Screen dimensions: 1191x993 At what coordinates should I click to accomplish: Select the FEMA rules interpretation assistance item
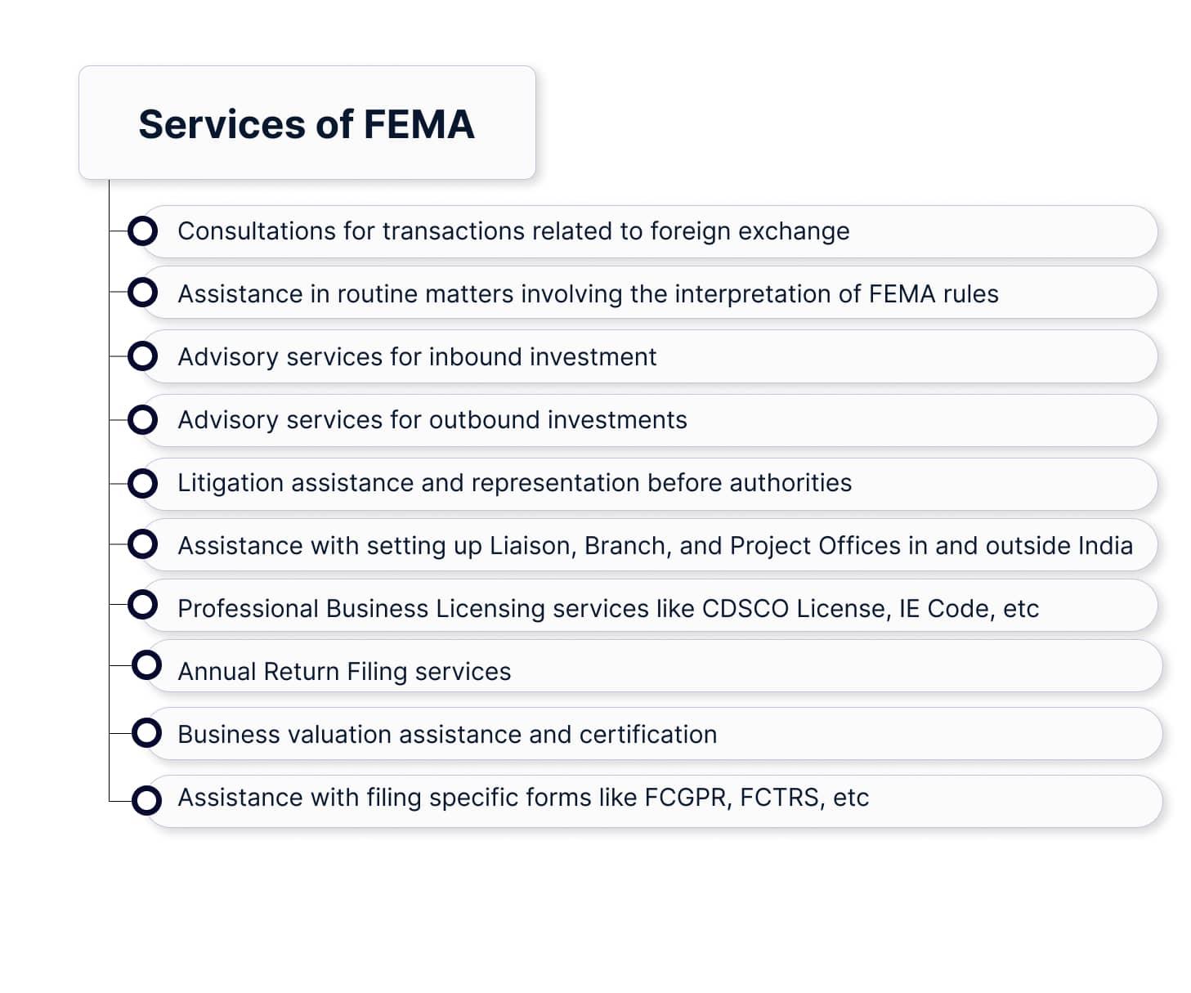[588, 294]
